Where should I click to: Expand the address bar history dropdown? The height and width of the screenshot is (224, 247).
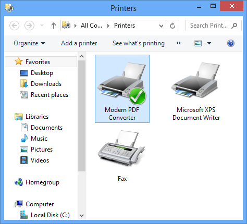pos(161,26)
